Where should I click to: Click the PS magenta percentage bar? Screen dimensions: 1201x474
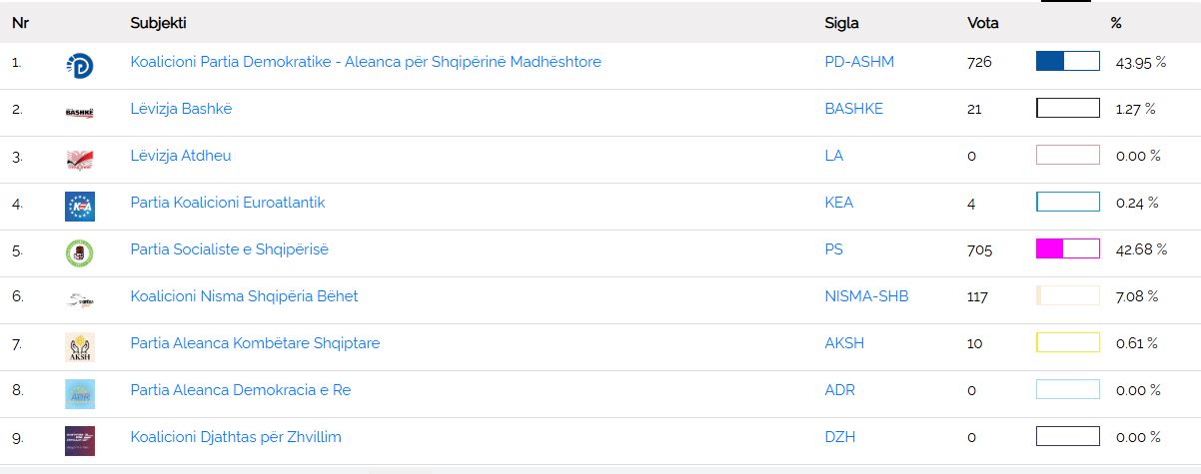1067,249
